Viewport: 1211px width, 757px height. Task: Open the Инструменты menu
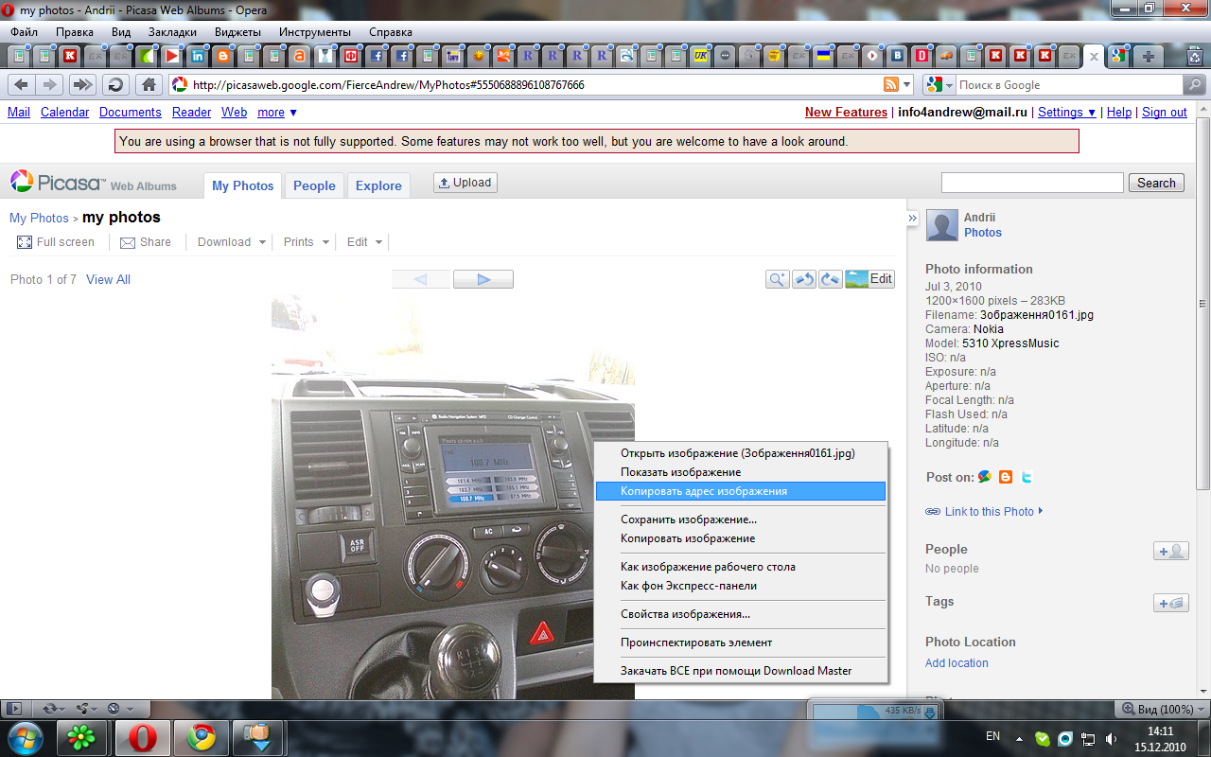click(x=315, y=31)
